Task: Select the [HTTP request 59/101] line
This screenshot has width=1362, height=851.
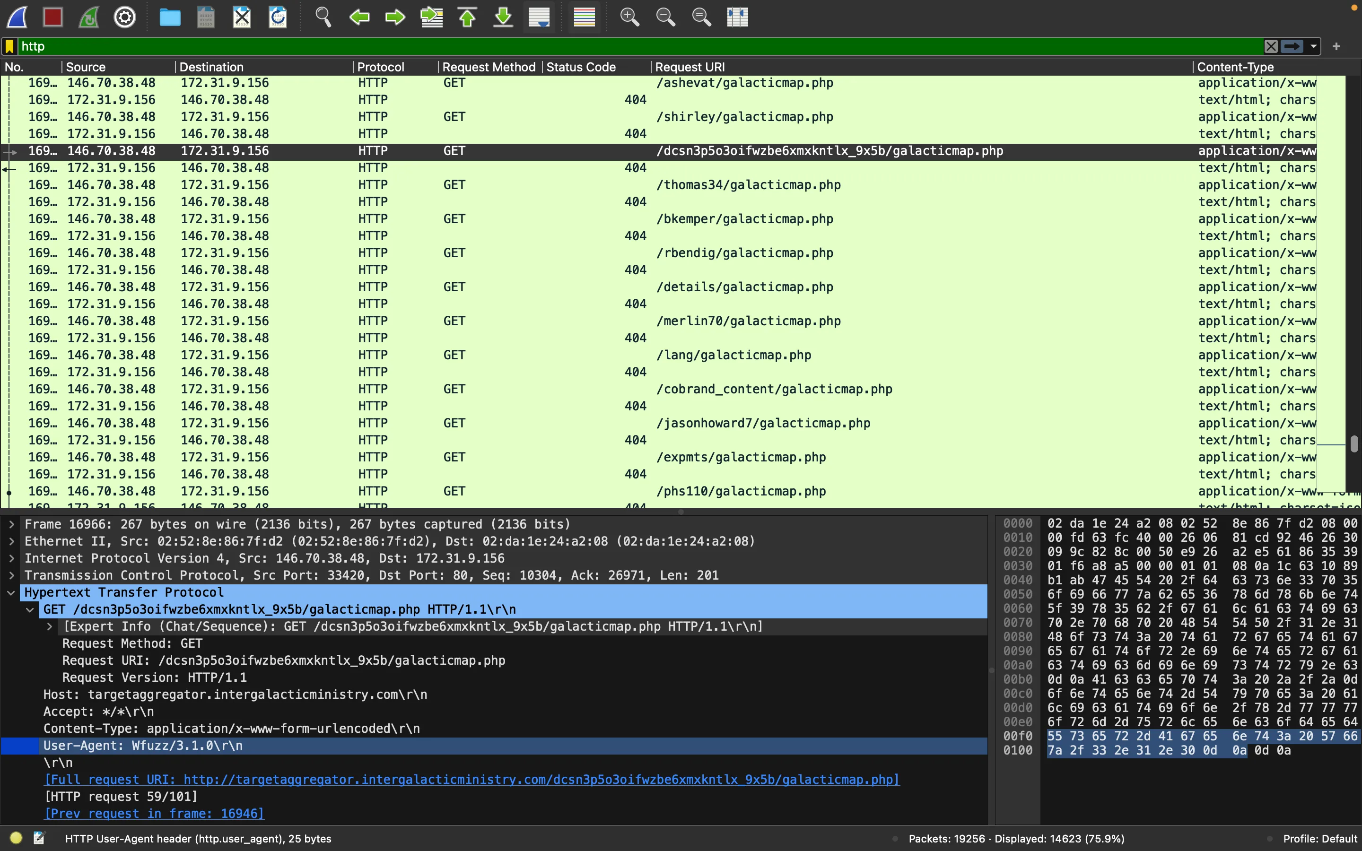Action: (494, 797)
